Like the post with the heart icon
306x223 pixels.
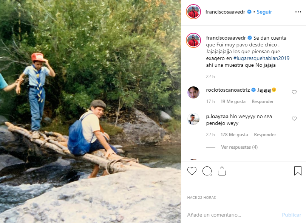click(192, 171)
